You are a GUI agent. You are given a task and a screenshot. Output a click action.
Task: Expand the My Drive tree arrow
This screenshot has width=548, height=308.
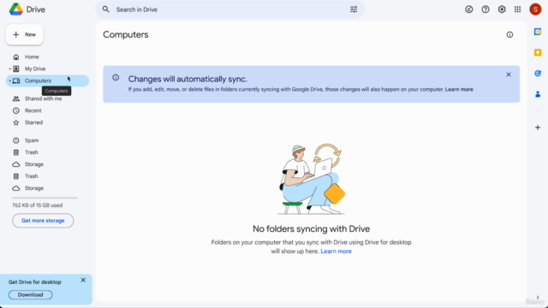(9, 68)
